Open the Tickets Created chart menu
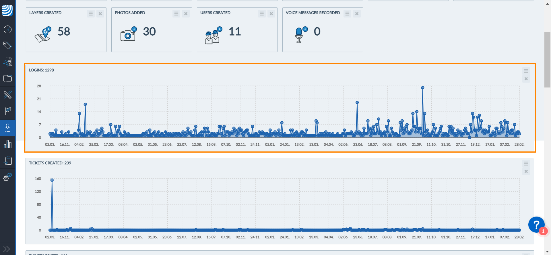551x255 pixels. [526, 163]
